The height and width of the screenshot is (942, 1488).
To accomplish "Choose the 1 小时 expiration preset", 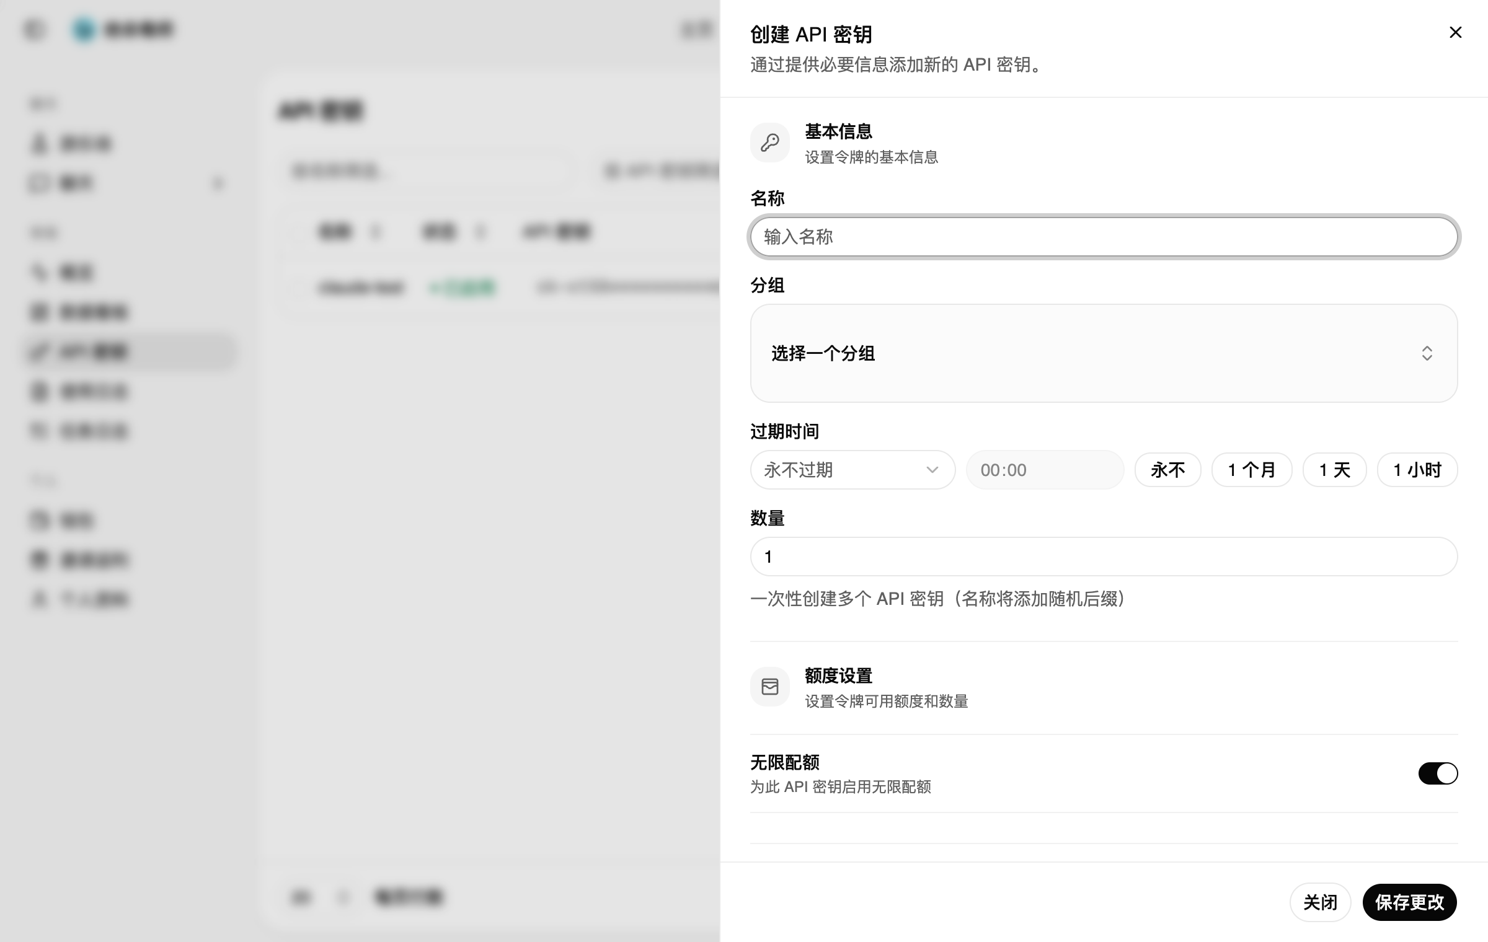I will pos(1417,470).
